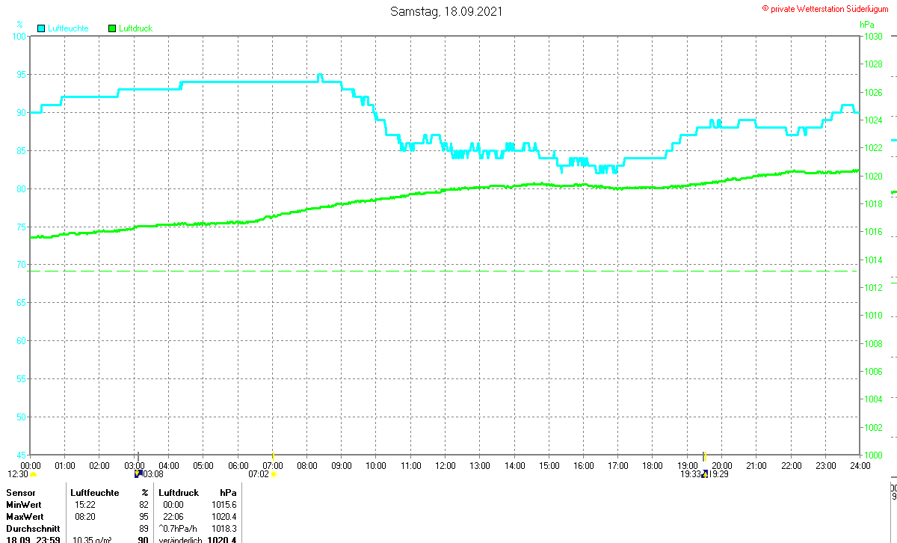Select the Durchschnitt row label
Screen dimensions: 897x543
click(x=33, y=529)
